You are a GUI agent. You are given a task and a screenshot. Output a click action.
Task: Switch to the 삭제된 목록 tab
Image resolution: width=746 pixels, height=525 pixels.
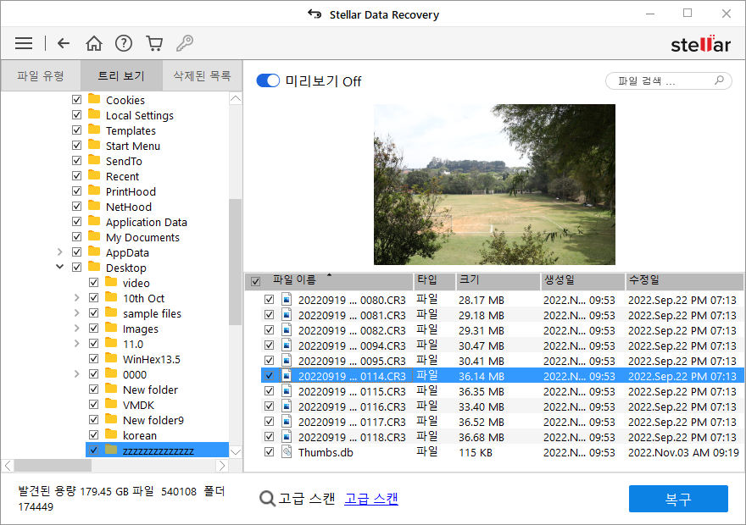click(x=202, y=75)
